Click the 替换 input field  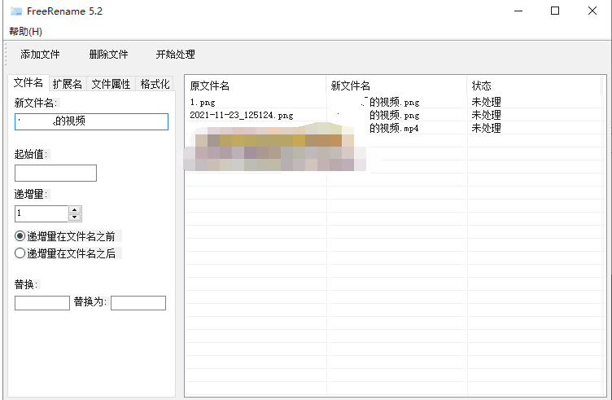[x=42, y=303]
